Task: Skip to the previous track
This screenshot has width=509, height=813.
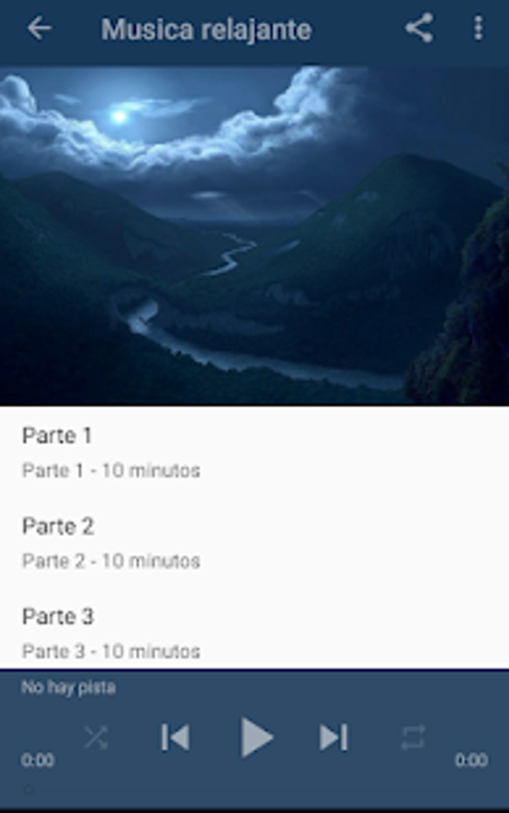Action: pyautogui.click(x=175, y=737)
